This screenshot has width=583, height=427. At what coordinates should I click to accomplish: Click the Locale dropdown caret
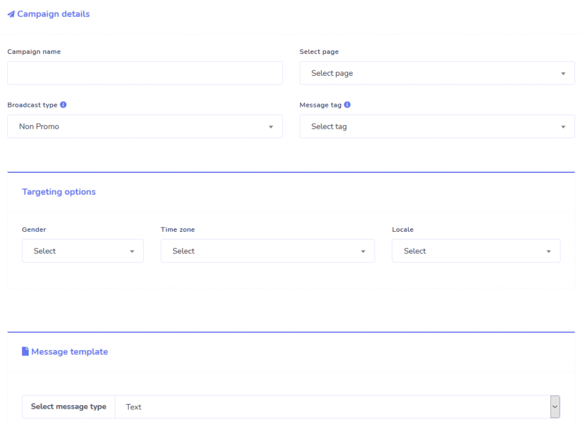click(548, 252)
